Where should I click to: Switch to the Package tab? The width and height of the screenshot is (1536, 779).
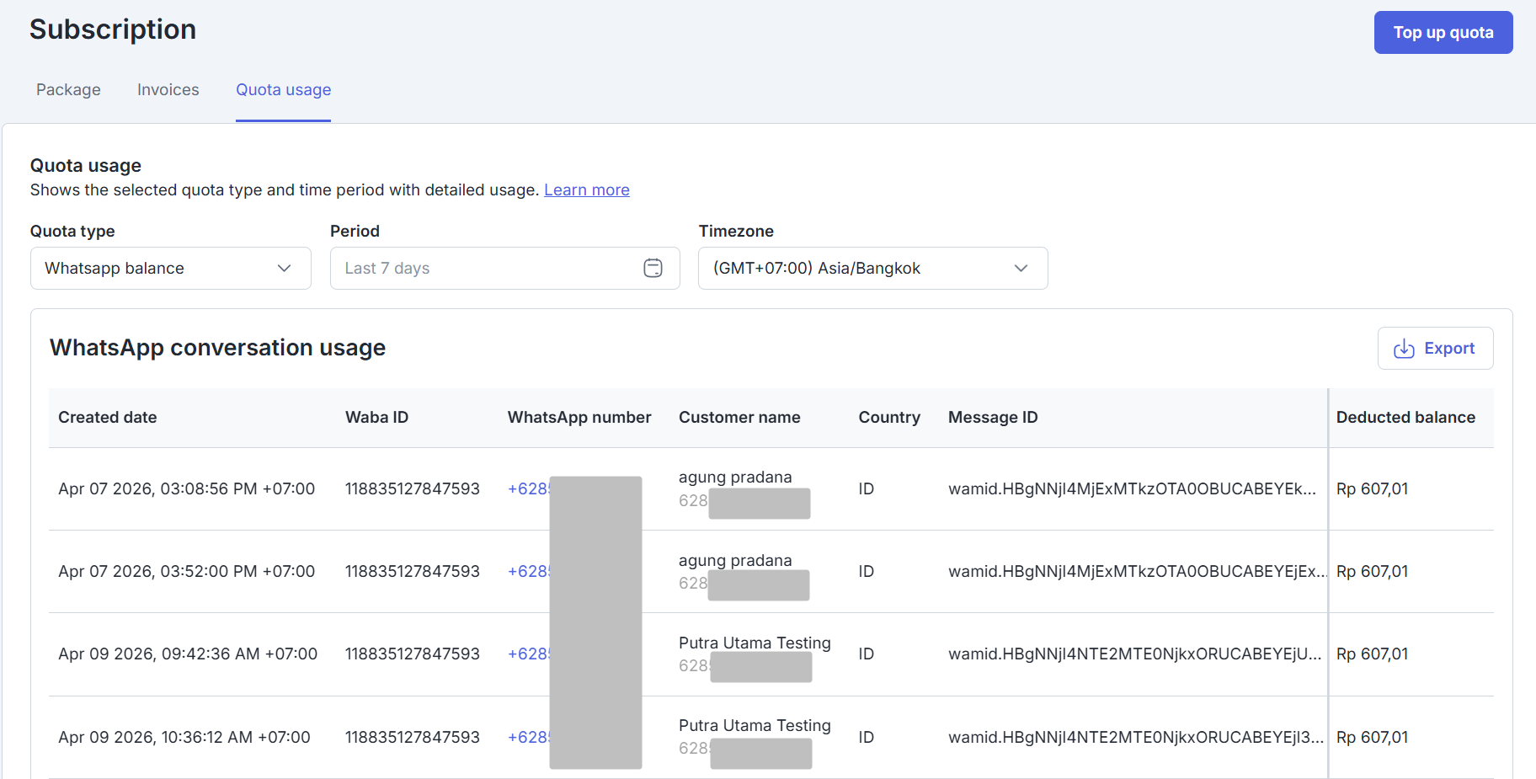pyautogui.click(x=68, y=90)
